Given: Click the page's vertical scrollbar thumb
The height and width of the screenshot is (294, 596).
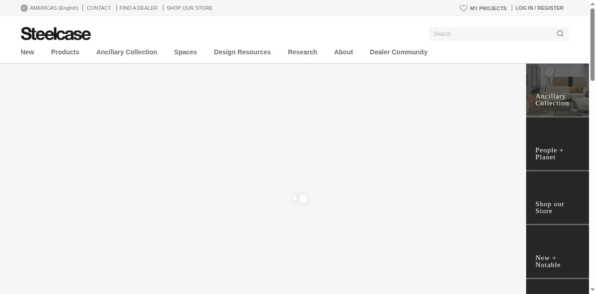Looking at the screenshot, I should pyautogui.click(x=592, y=44).
